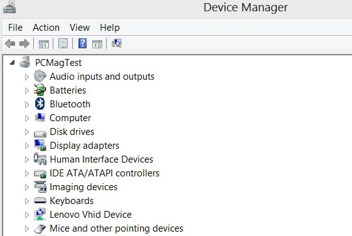
Task: Select Human Interface Devices entry
Action: [x=101, y=159]
